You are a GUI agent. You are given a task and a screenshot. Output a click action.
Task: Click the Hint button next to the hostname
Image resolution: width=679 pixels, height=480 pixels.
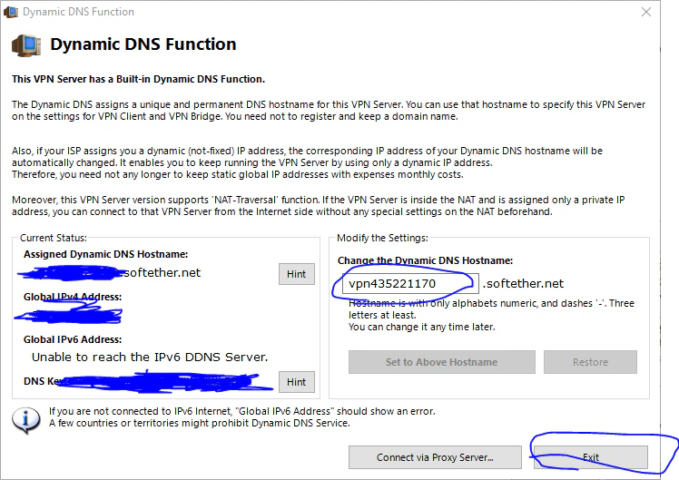click(297, 274)
